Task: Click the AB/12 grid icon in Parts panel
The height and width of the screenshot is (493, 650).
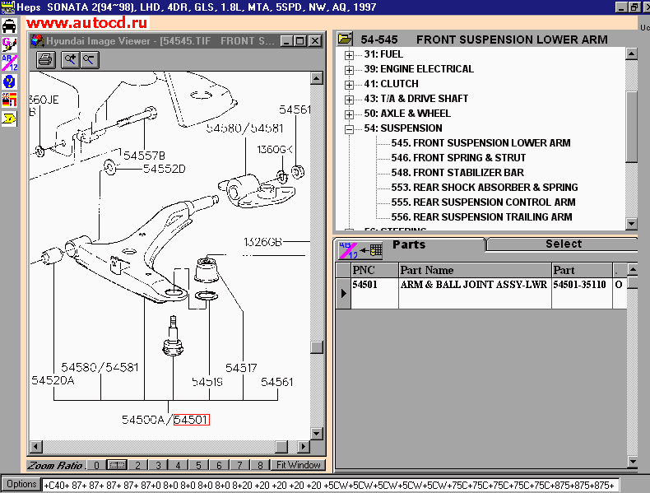Action: tap(360, 250)
